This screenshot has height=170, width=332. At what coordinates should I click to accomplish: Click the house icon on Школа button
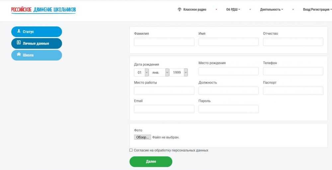point(19,55)
